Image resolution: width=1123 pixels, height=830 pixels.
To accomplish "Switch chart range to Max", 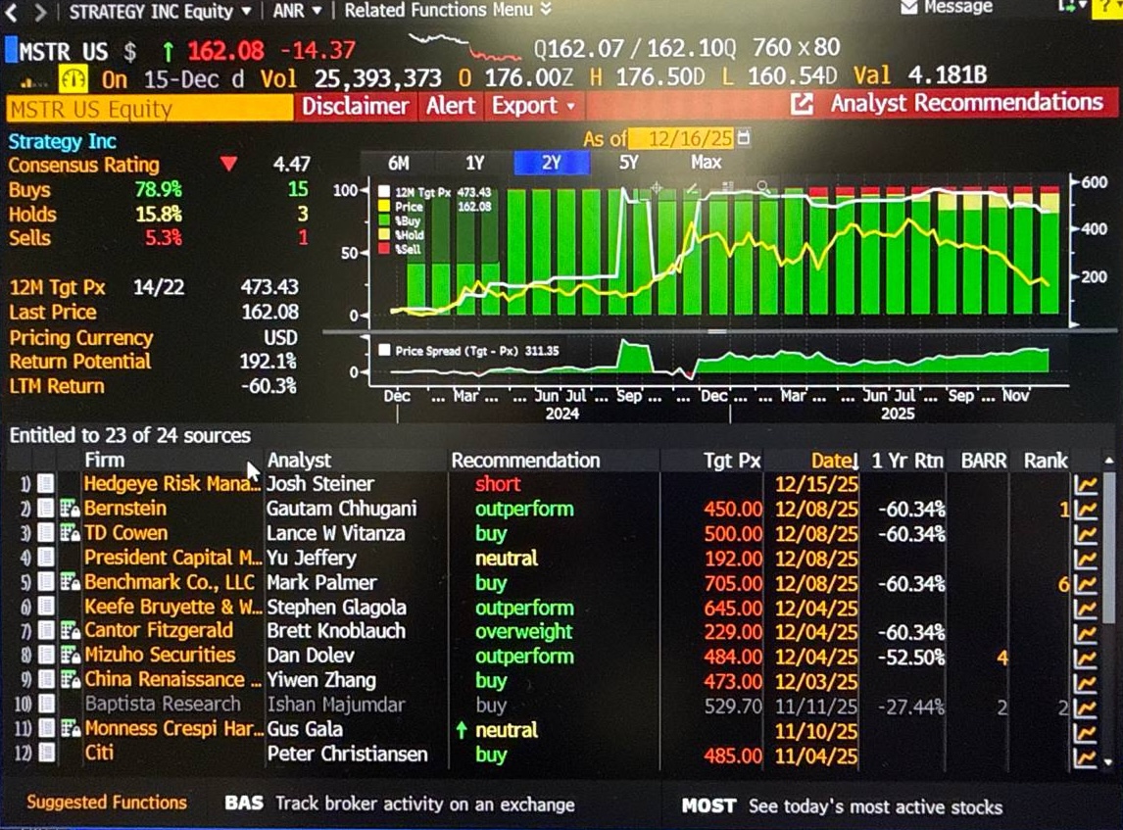I will [706, 164].
